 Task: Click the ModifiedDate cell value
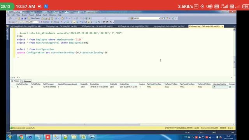click(129, 87)
